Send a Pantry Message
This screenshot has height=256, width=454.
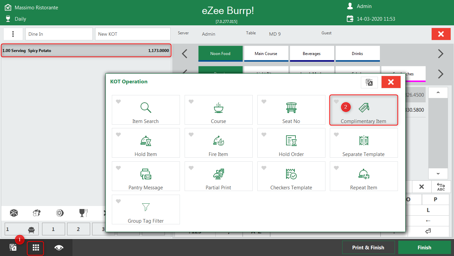coord(146,176)
